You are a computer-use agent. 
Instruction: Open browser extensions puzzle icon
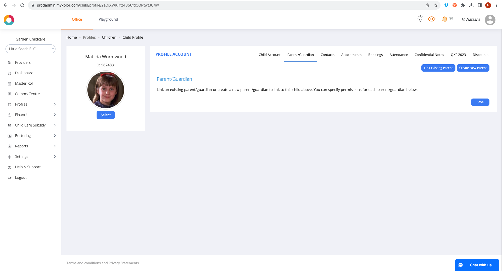click(x=463, y=5)
